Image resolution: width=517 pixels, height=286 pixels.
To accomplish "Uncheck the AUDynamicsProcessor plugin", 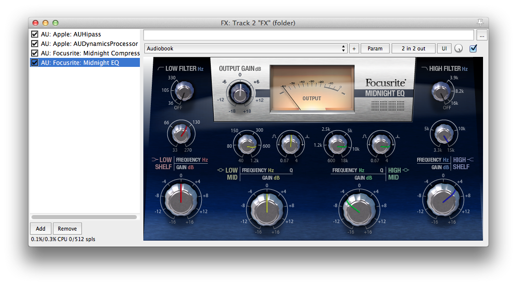I will tap(34, 44).
